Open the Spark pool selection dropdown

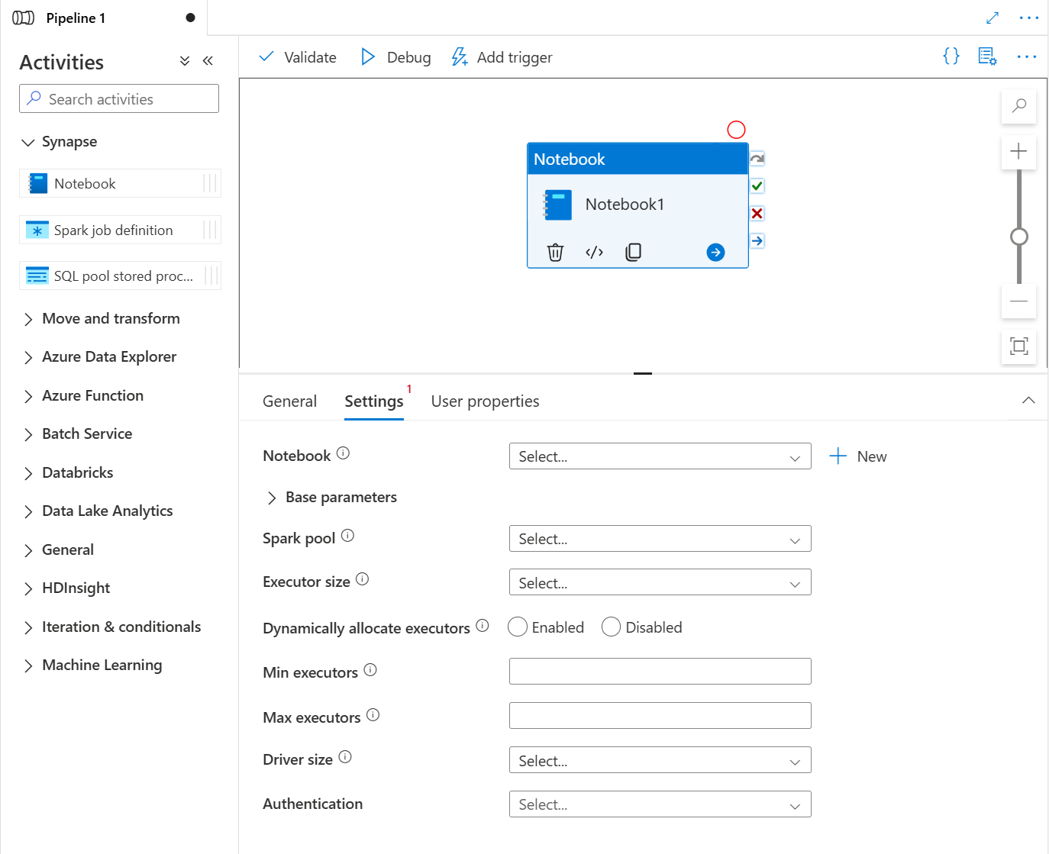point(660,538)
